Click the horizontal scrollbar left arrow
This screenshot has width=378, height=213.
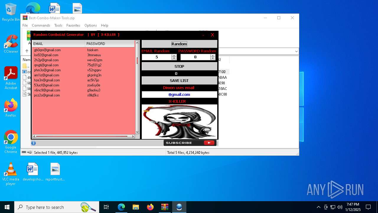coord(34,136)
